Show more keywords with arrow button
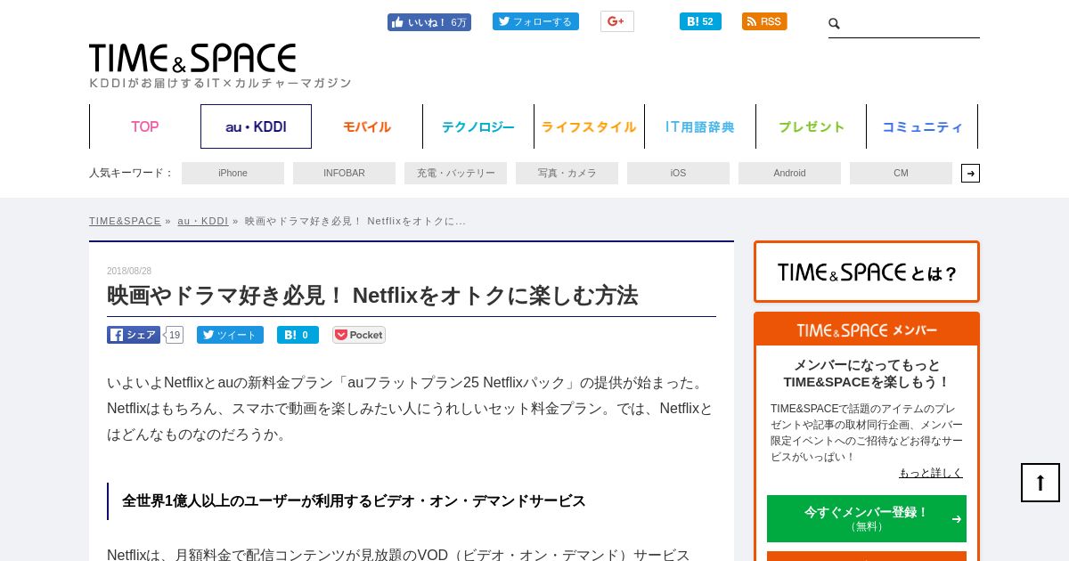Screen dimensions: 1069x561 coord(970,173)
